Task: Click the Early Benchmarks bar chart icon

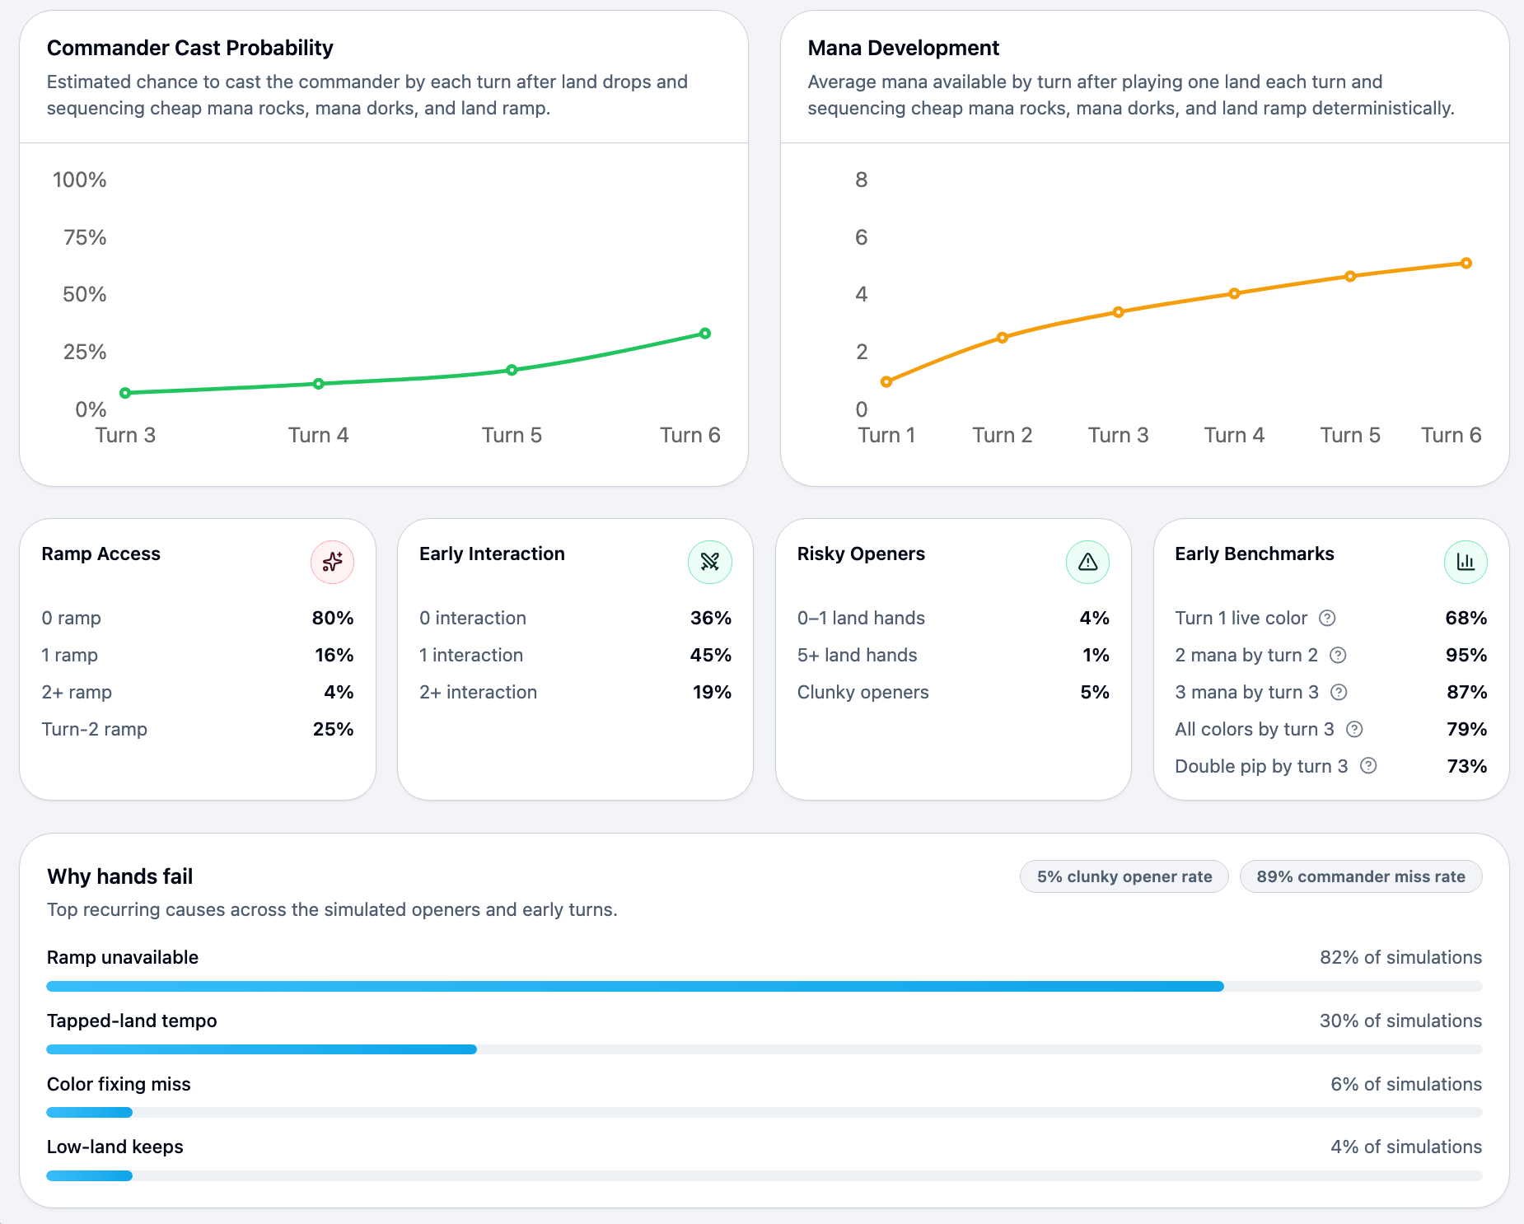Action: 1465,562
